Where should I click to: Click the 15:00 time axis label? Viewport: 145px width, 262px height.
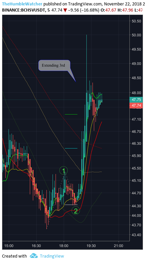pyautogui.click(x=9, y=246)
